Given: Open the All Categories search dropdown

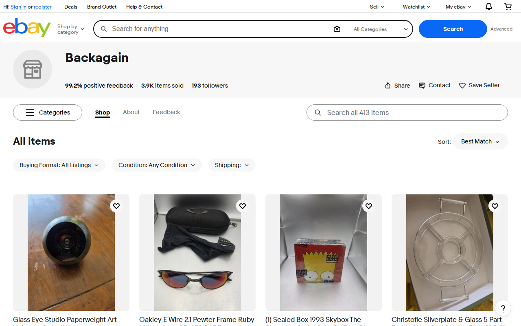Looking at the screenshot, I should point(380,29).
